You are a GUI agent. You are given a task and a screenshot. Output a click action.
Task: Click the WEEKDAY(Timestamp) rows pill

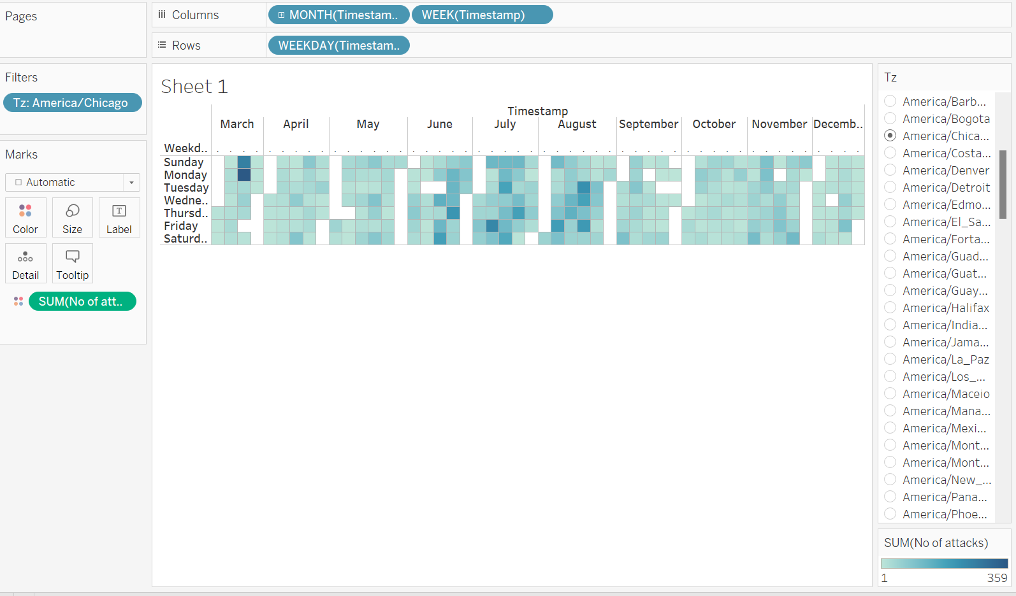pos(338,46)
